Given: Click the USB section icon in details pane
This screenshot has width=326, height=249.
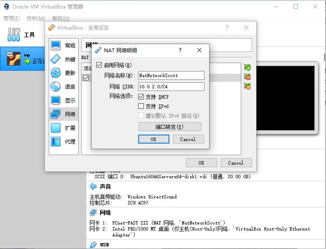Looking at the screenshot, I should coord(93,244).
